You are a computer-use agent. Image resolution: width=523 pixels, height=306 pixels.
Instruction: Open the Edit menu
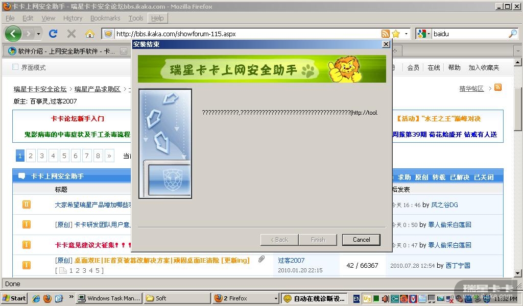point(28,18)
